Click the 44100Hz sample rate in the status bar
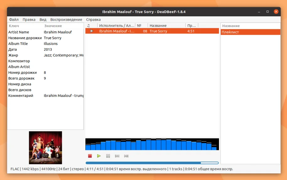 (48, 169)
